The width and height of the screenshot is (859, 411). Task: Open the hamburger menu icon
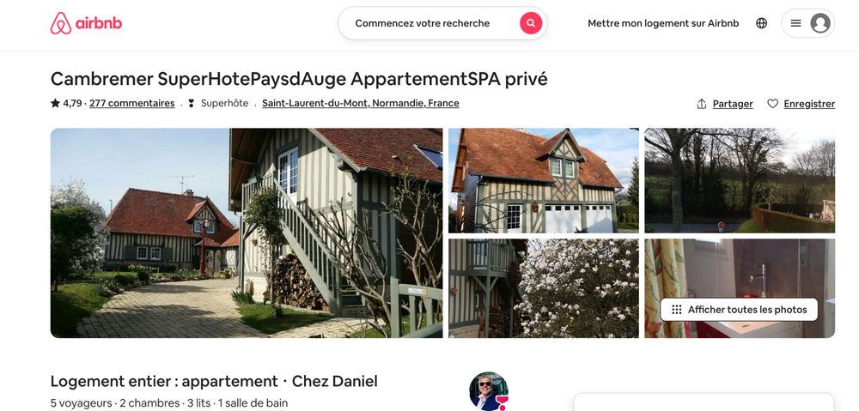click(x=796, y=23)
